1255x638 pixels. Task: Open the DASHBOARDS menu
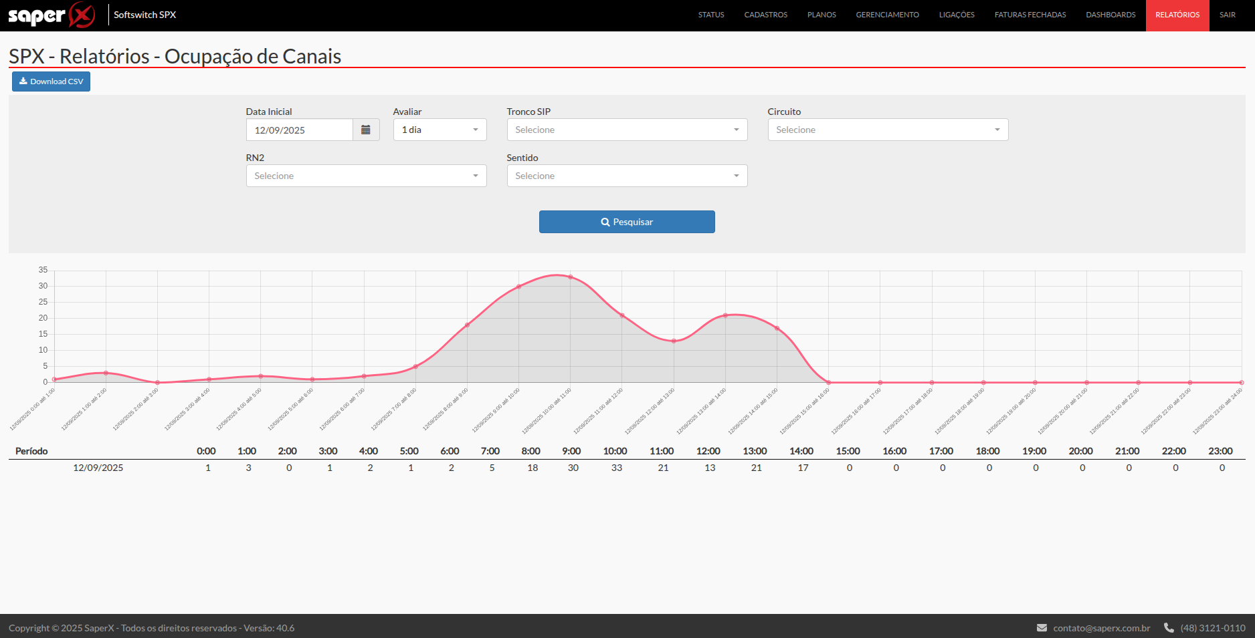[x=1111, y=15]
